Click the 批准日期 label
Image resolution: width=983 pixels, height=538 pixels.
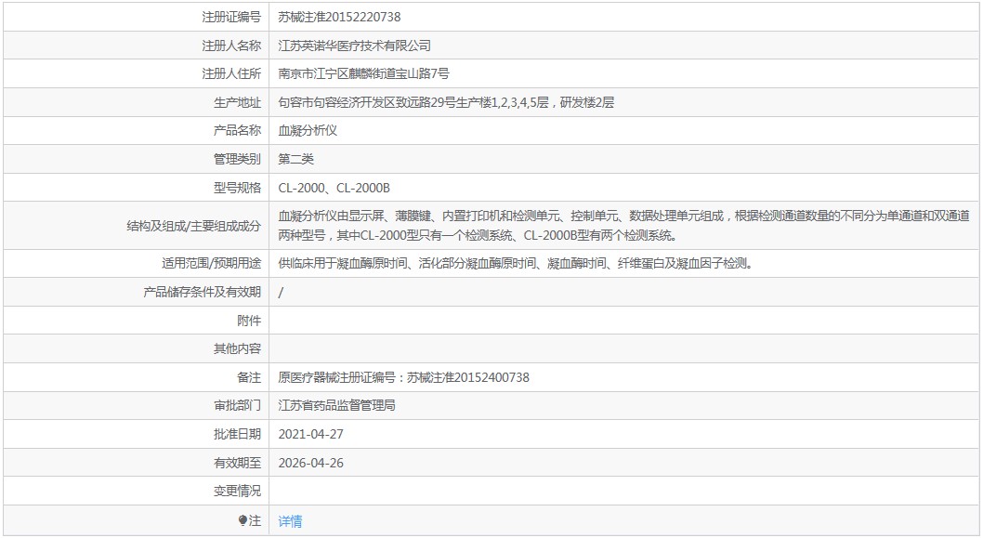237,435
